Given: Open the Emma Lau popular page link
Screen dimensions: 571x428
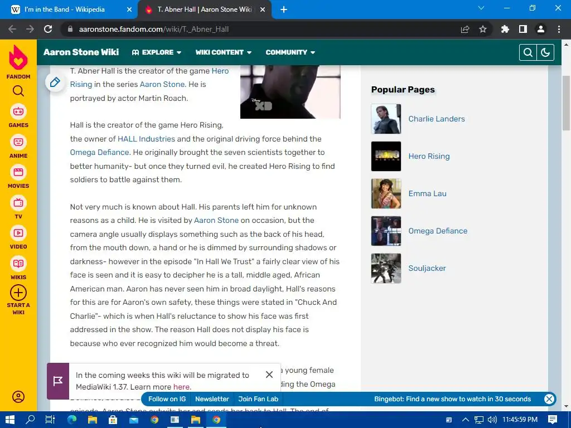Looking at the screenshot, I should (427, 193).
